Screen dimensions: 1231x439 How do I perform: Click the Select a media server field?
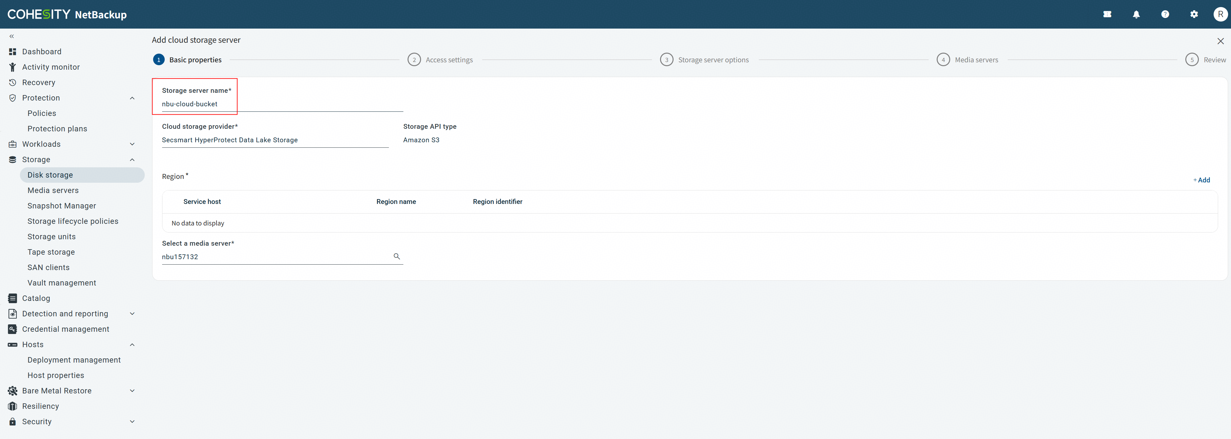click(x=282, y=257)
